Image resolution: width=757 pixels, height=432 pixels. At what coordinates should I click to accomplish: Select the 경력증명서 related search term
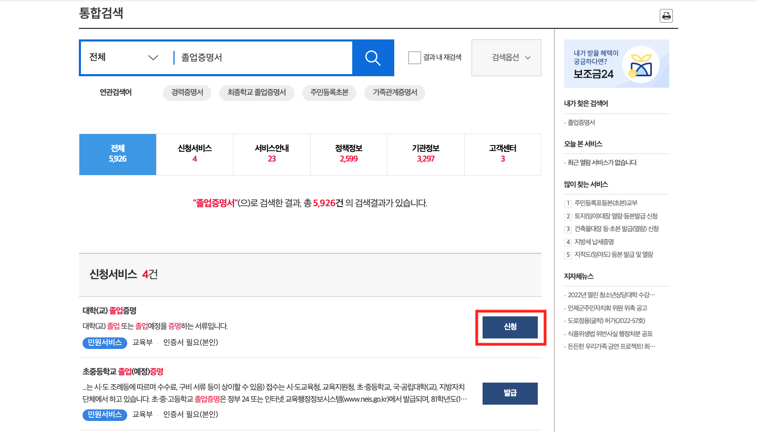[187, 92]
